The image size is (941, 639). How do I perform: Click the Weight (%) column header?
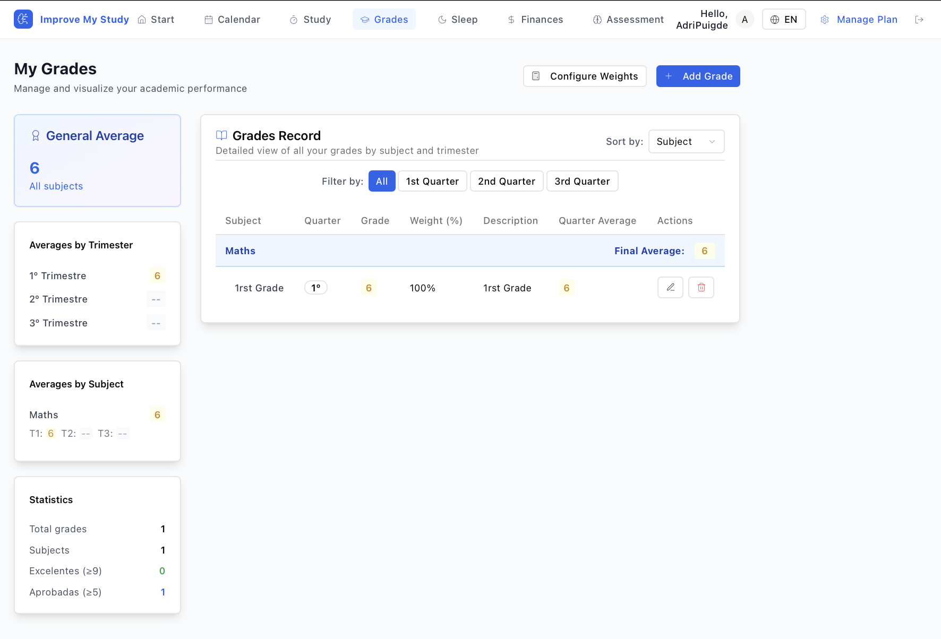[x=436, y=221]
